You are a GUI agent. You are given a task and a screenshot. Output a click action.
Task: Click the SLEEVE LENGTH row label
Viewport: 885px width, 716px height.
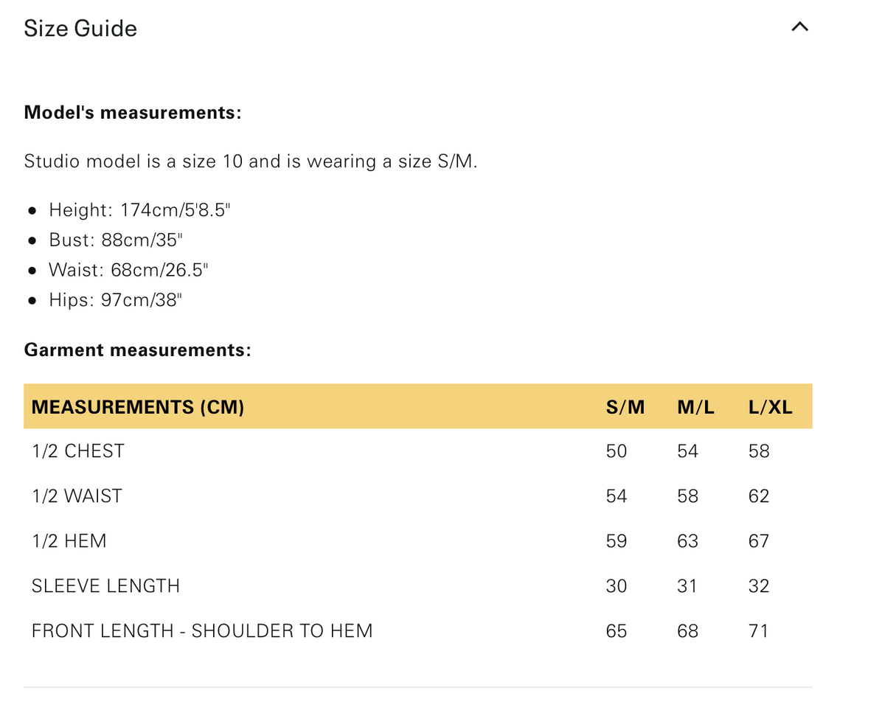(x=106, y=586)
